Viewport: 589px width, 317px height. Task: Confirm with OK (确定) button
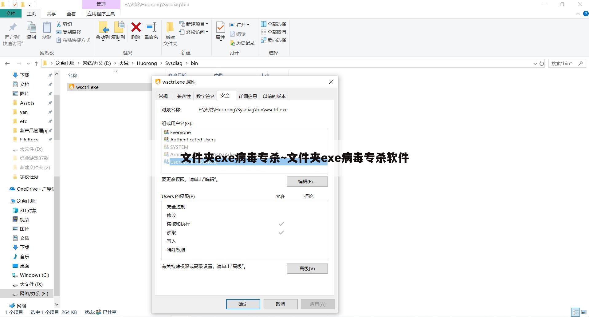243,304
